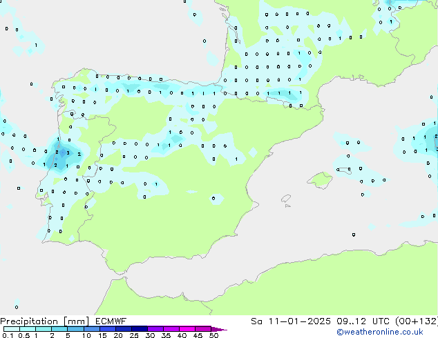The height and width of the screenshot is (338, 438).
Task: Click the '09..12 UTC' time text
Action: click(363, 321)
